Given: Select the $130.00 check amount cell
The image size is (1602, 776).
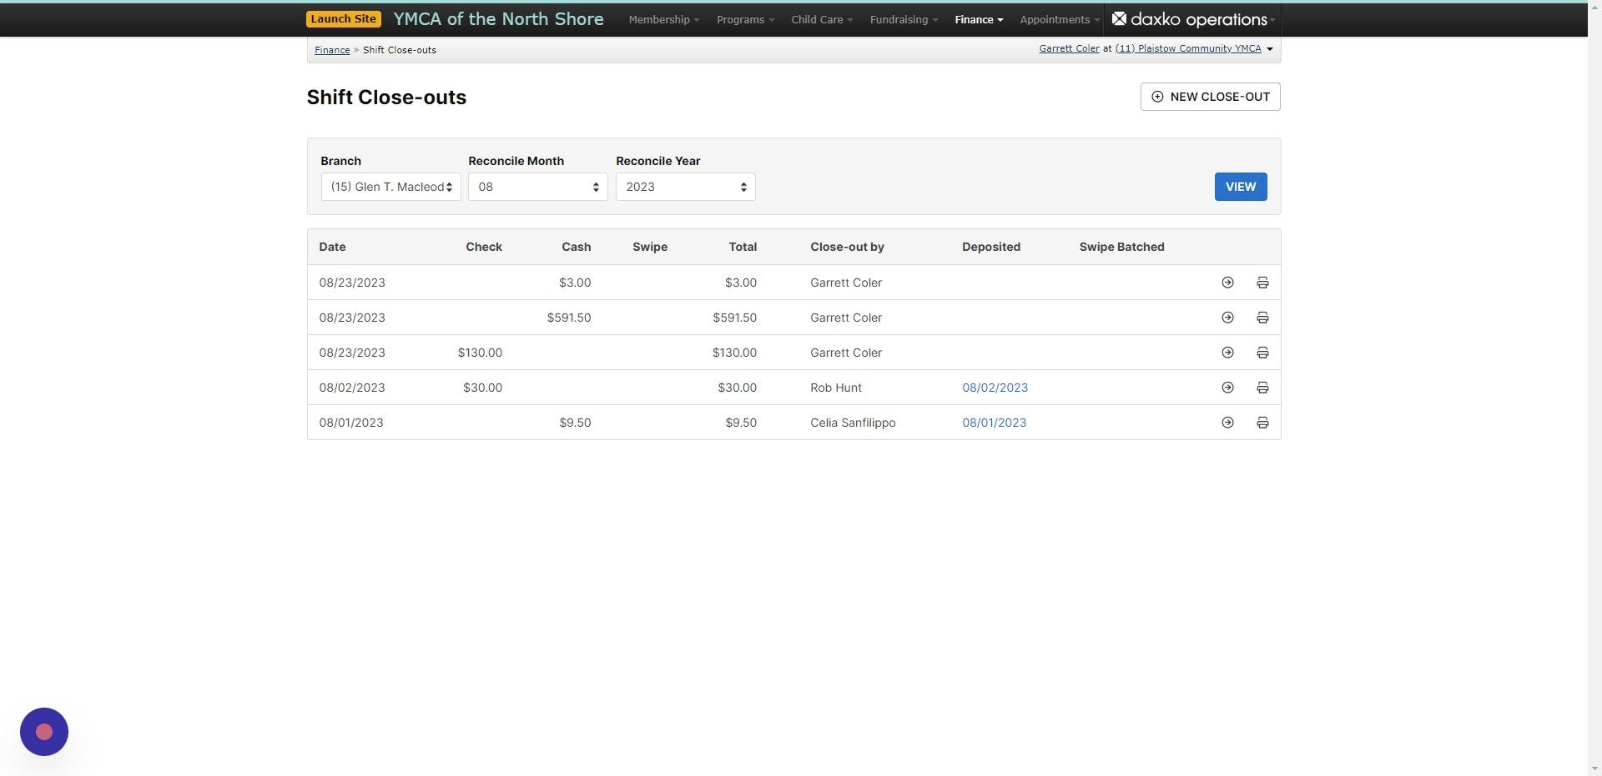Looking at the screenshot, I should [480, 353].
